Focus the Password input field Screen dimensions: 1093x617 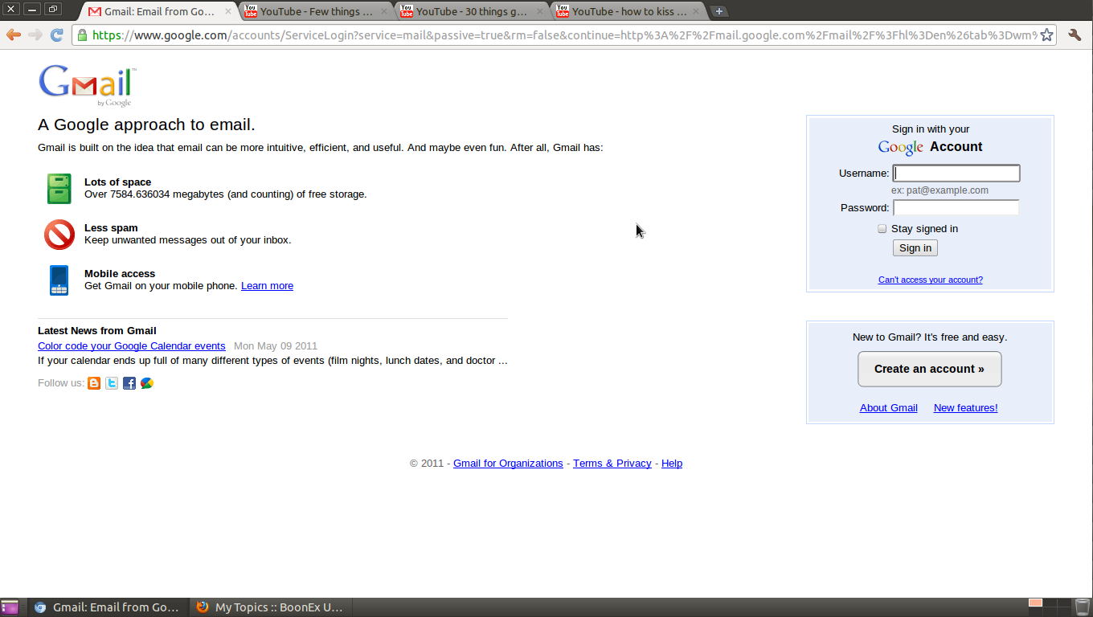pyautogui.click(x=956, y=208)
